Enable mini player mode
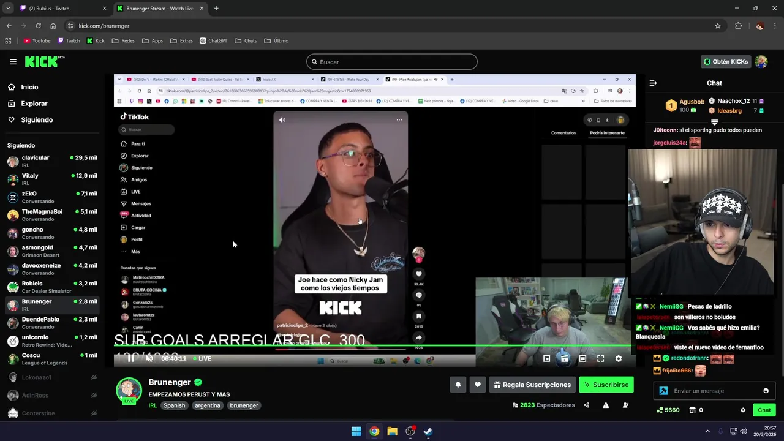This screenshot has width=784, height=441. (x=547, y=358)
